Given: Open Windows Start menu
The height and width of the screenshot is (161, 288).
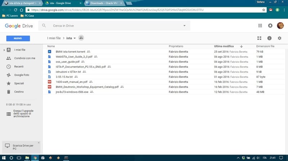Looking at the screenshot, I should point(4,158).
